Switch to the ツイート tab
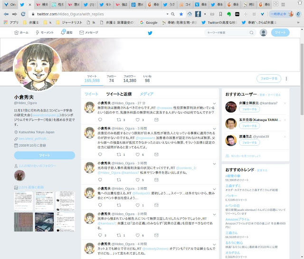304x259 pixels. (91, 94)
